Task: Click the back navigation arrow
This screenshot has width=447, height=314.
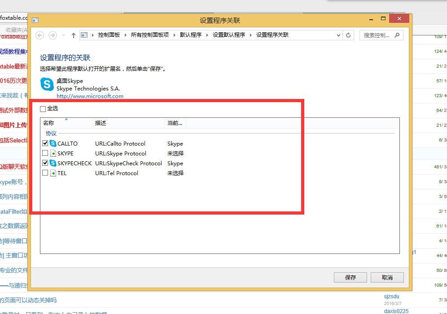Action: [x=40, y=35]
